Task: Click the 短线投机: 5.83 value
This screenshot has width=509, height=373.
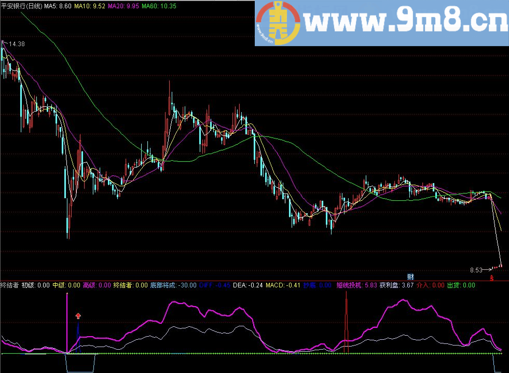Action: (357, 285)
